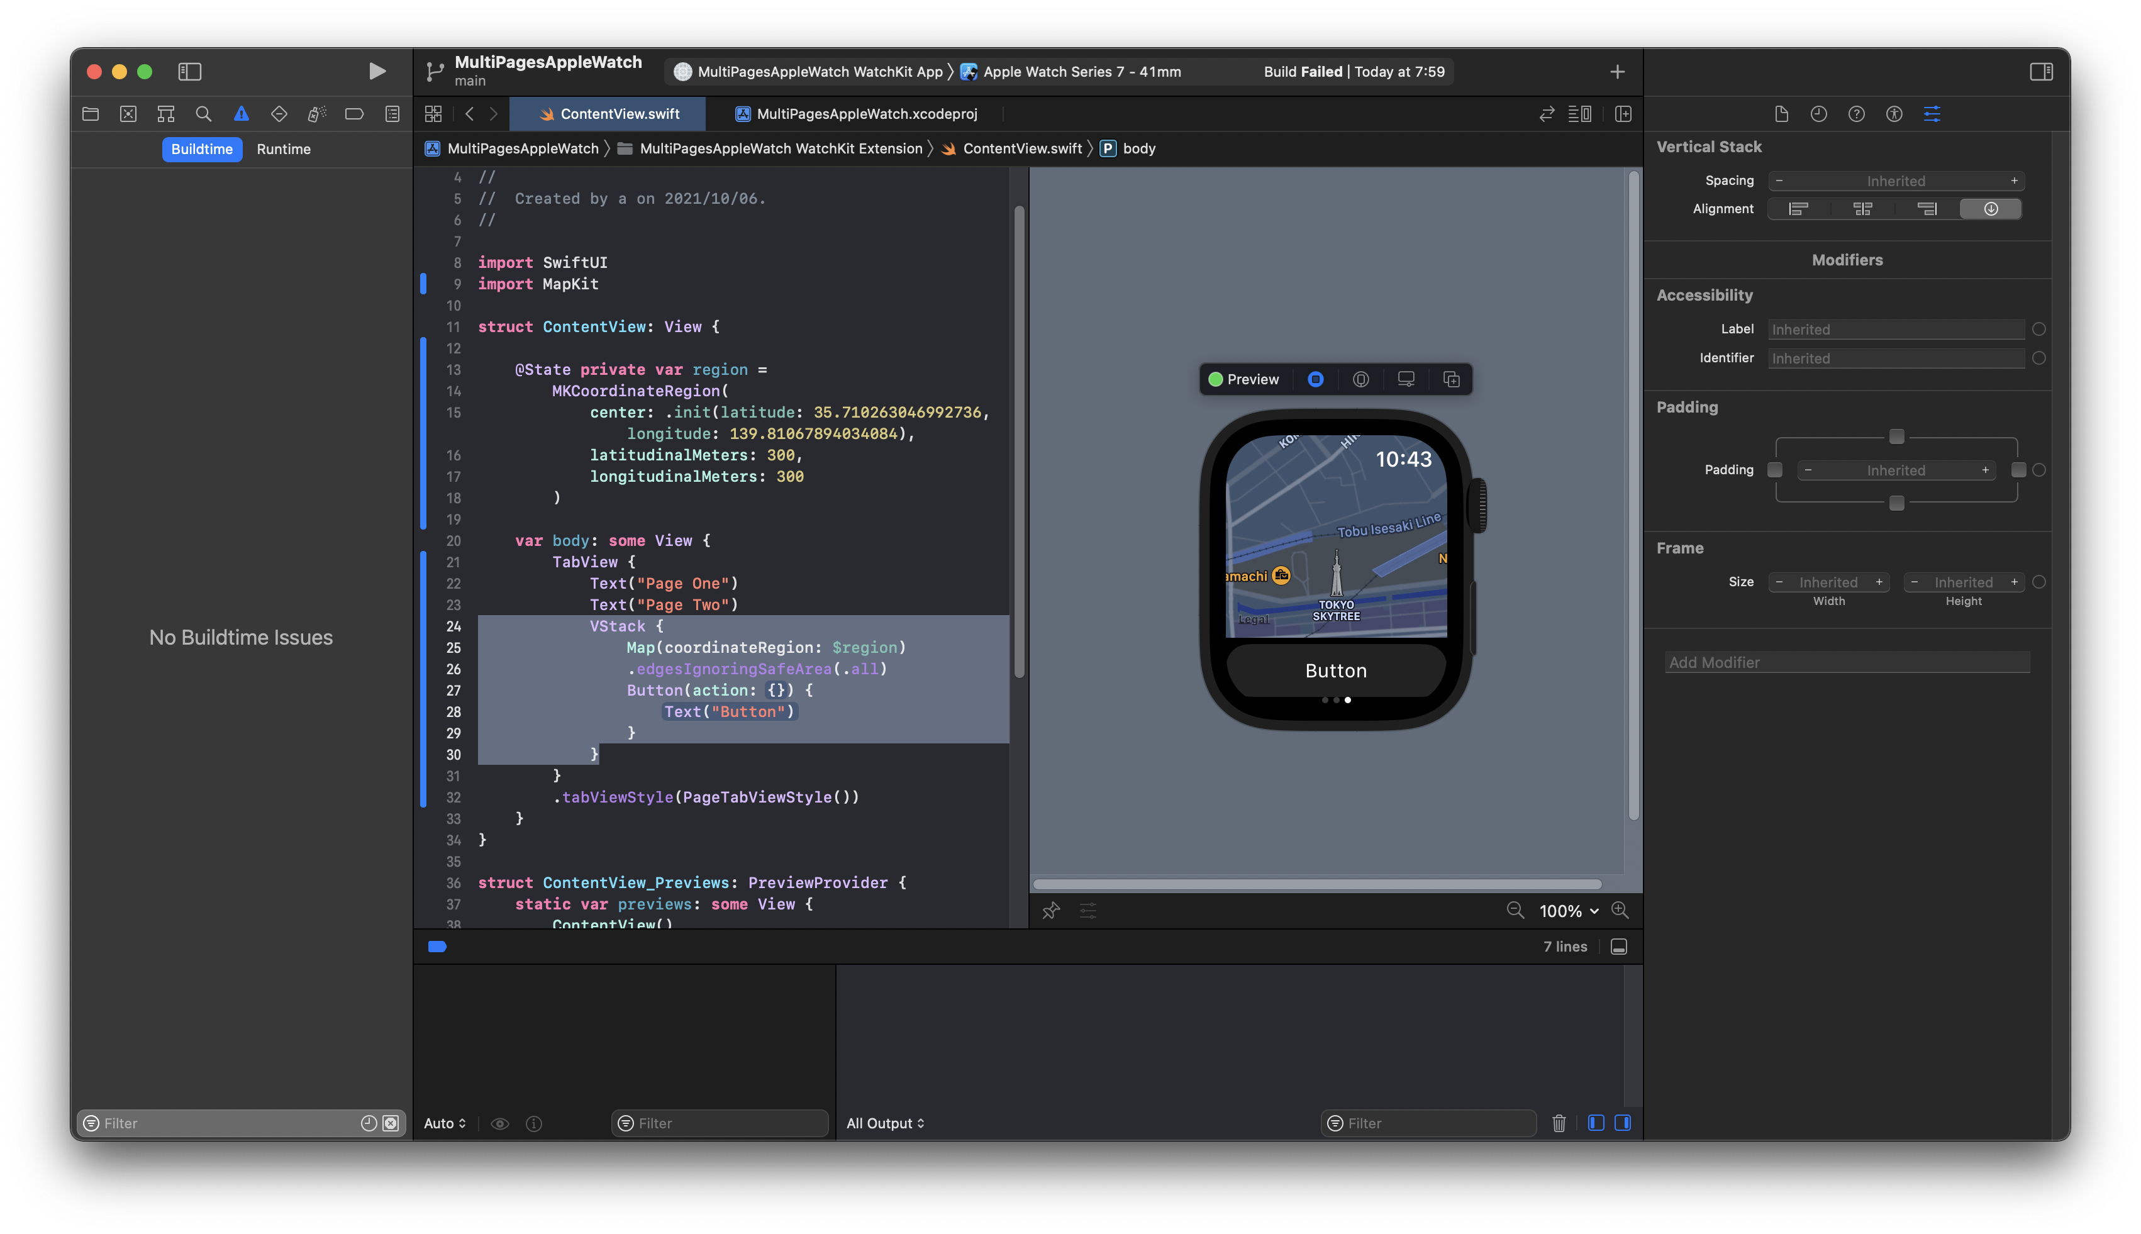Set trailing alignment for Vertical Stack

tap(1927, 208)
